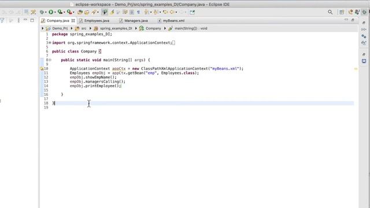Click the Debug bug-gear icon in toolbar
The image size is (370, 208).
pos(42,12)
